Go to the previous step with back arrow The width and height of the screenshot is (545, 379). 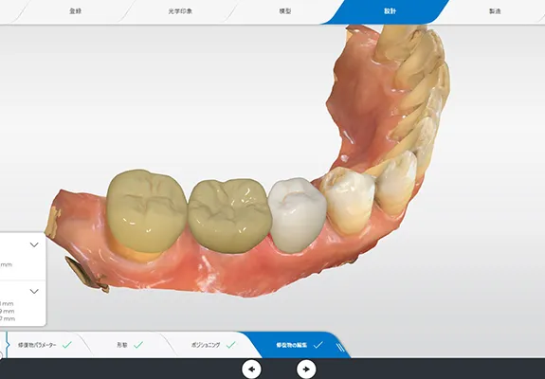tap(251, 369)
